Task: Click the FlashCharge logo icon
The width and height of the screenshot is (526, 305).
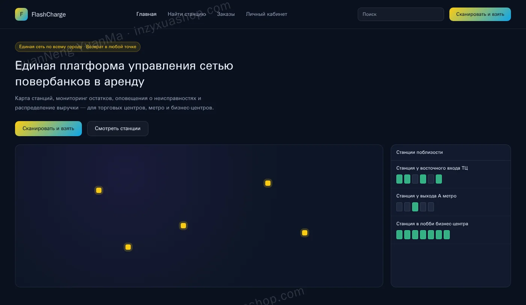Action: coord(21,14)
